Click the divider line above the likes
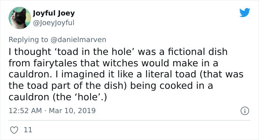This screenshot has height=140, width=259. pos(129,120)
